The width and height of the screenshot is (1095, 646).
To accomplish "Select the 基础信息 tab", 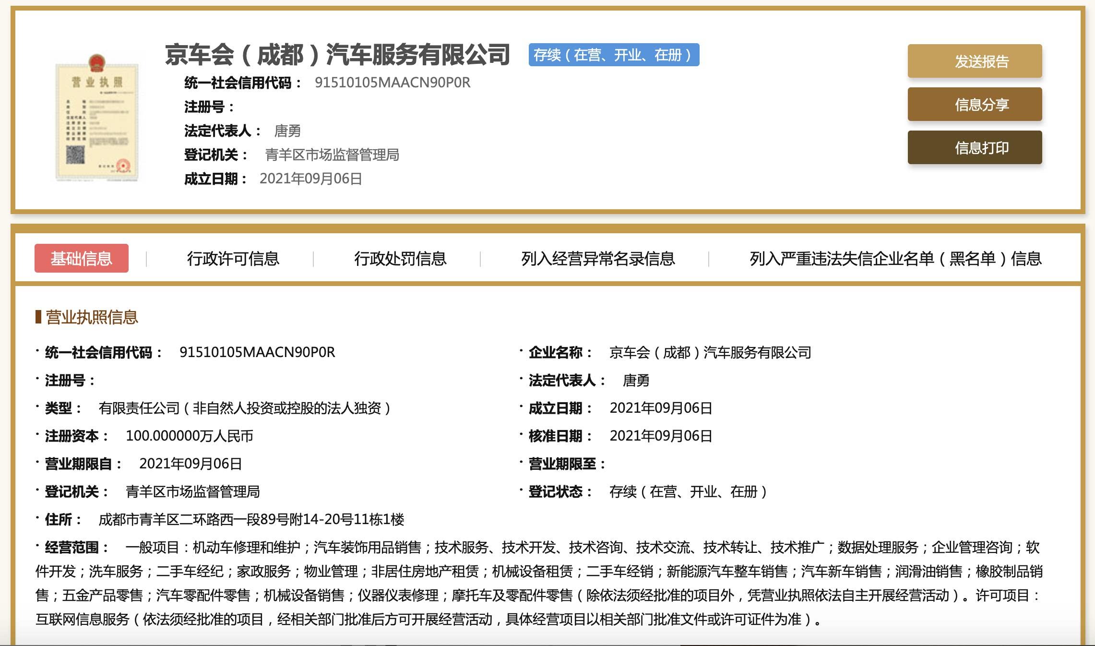I will coord(82,258).
